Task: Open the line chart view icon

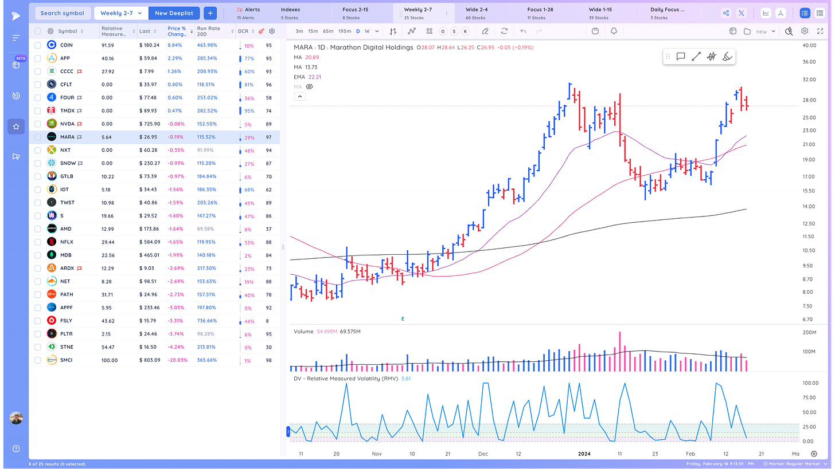Action: 766,13
